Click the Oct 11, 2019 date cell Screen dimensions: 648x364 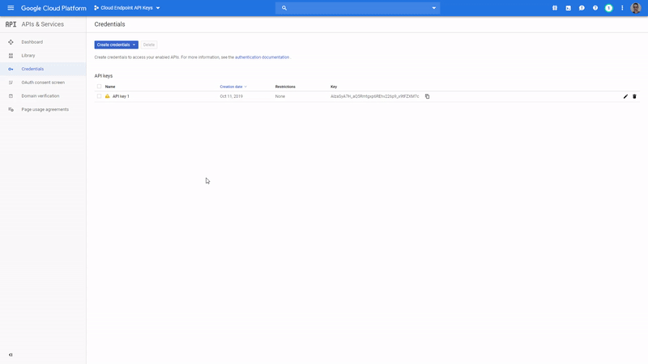[x=232, y=96]
